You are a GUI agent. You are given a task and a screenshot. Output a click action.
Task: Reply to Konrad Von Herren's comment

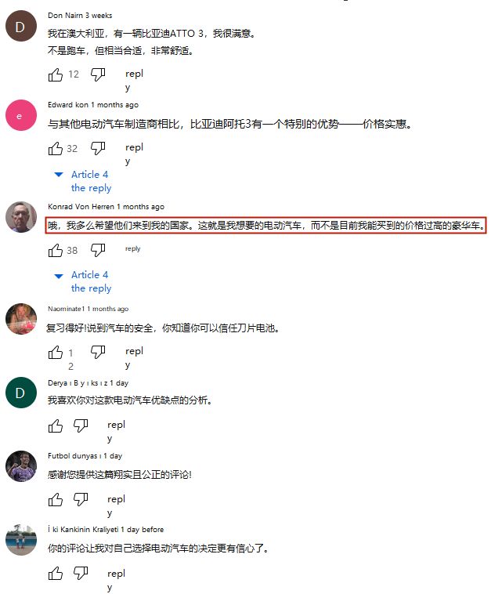[133, 249]
